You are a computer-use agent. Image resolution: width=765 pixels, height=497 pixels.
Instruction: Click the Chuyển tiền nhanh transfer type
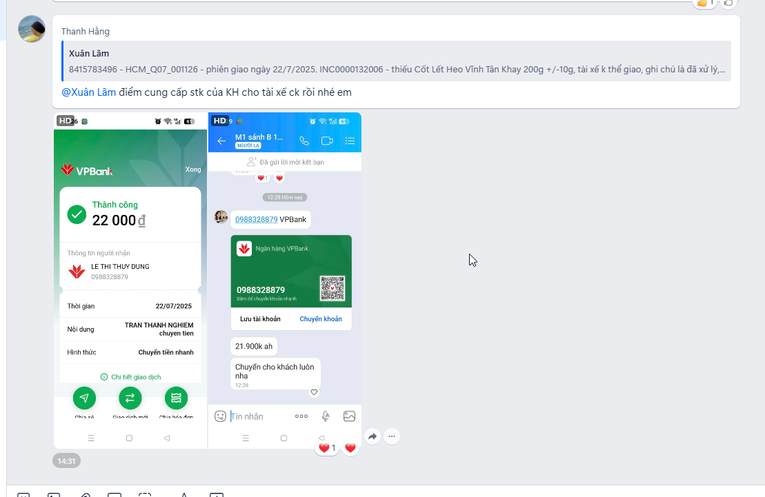click(x=166, y=352)
